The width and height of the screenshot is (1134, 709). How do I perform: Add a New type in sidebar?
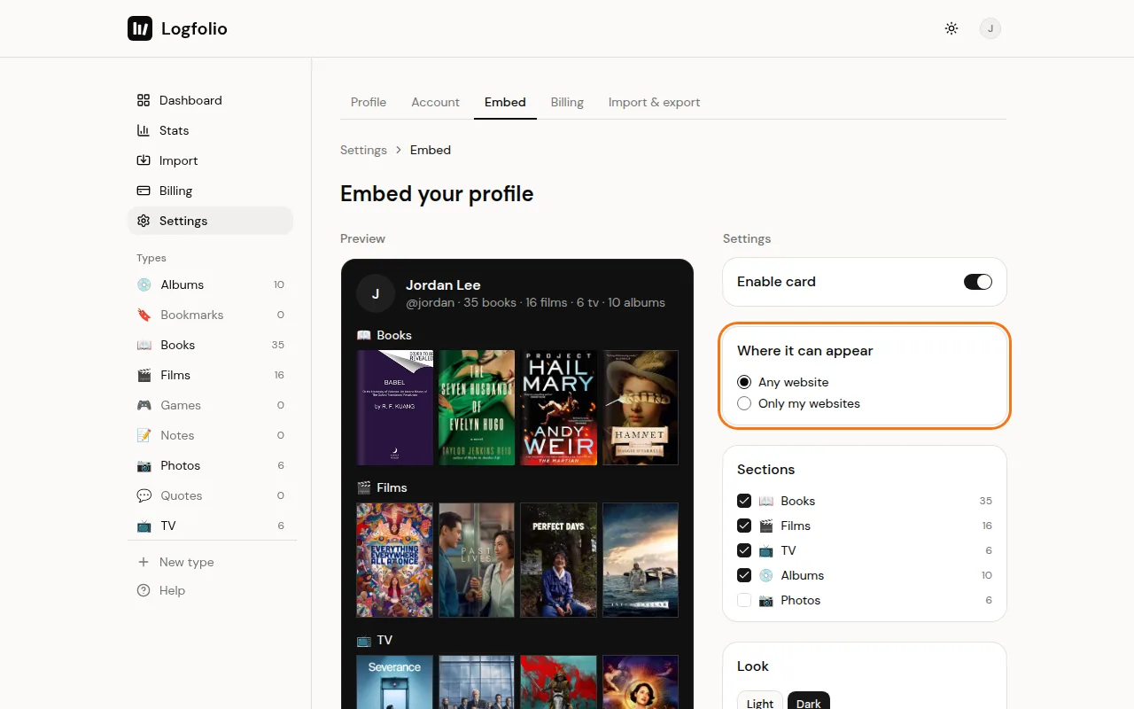pos(210,562)
